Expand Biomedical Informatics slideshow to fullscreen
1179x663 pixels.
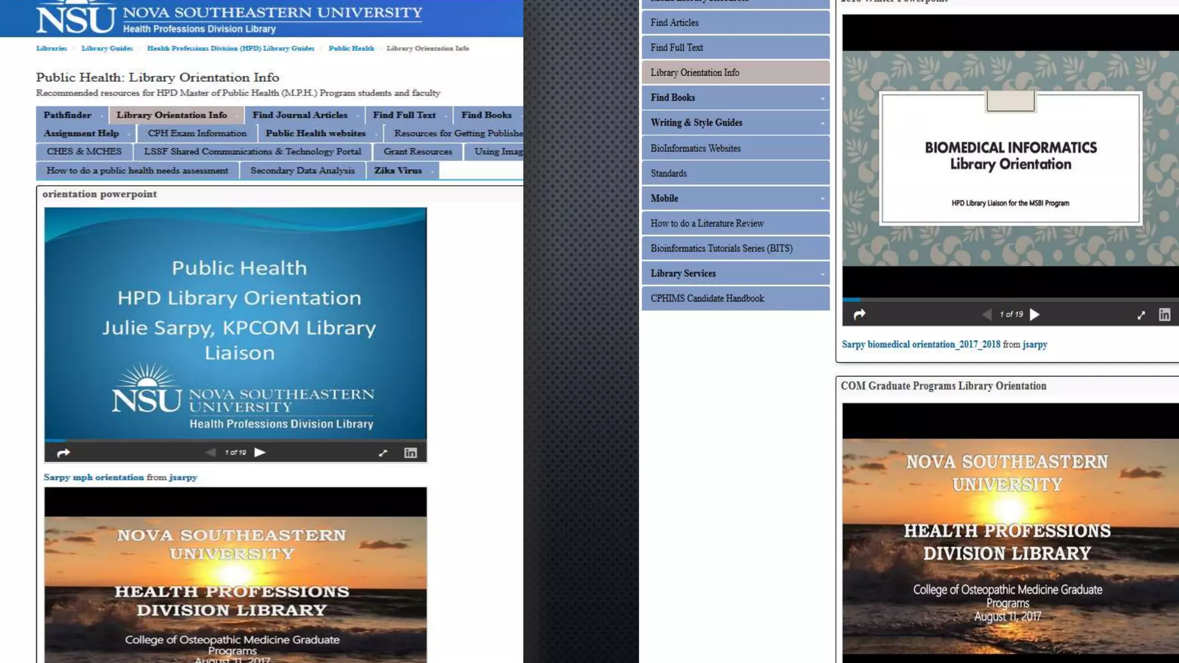(x=1141, y=315)
